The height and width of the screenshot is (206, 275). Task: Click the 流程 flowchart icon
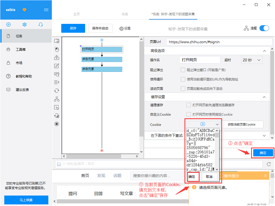(x=246, y=28)
